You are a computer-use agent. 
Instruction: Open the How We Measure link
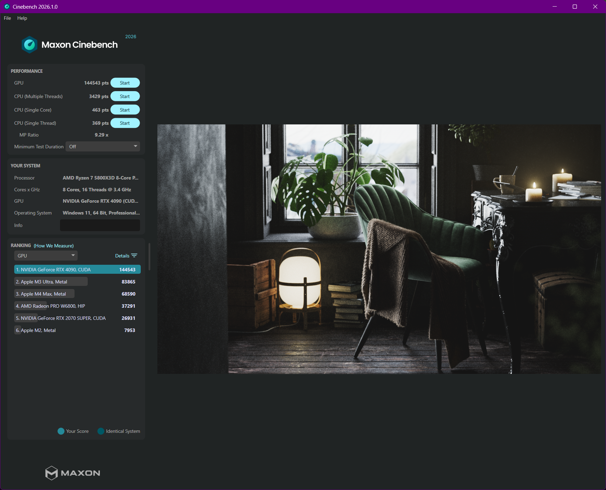click(54, 246)
